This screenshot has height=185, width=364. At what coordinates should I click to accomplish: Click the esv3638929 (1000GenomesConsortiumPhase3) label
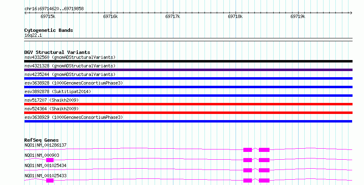click(x=74, y=117)
